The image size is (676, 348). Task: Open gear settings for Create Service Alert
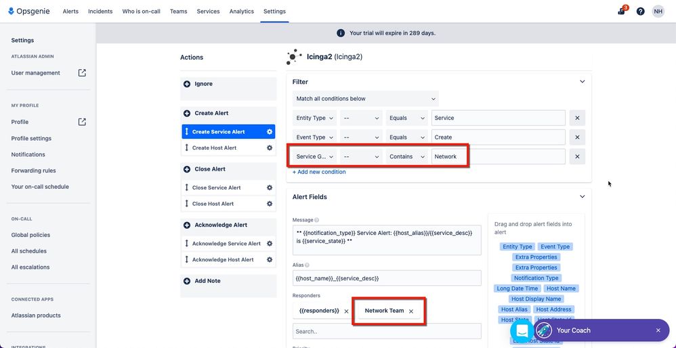pyautogui.click(x=270, y=132)
